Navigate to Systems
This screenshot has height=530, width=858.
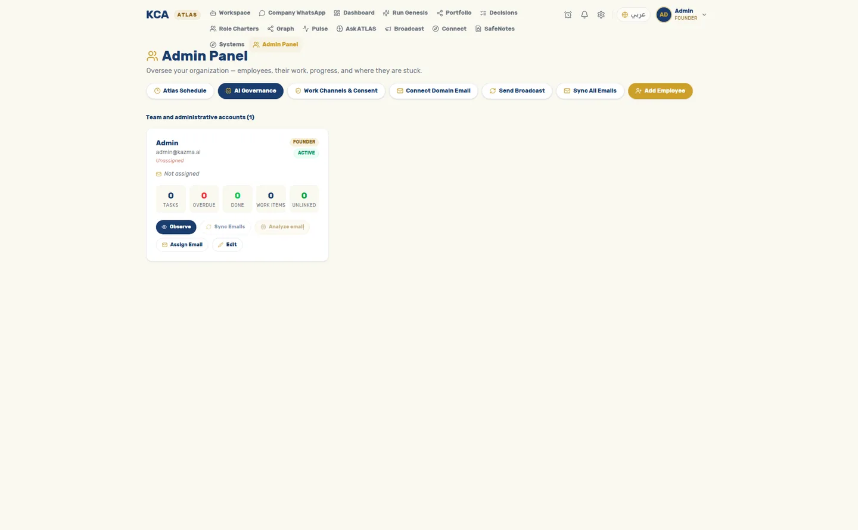pos(227,45)
